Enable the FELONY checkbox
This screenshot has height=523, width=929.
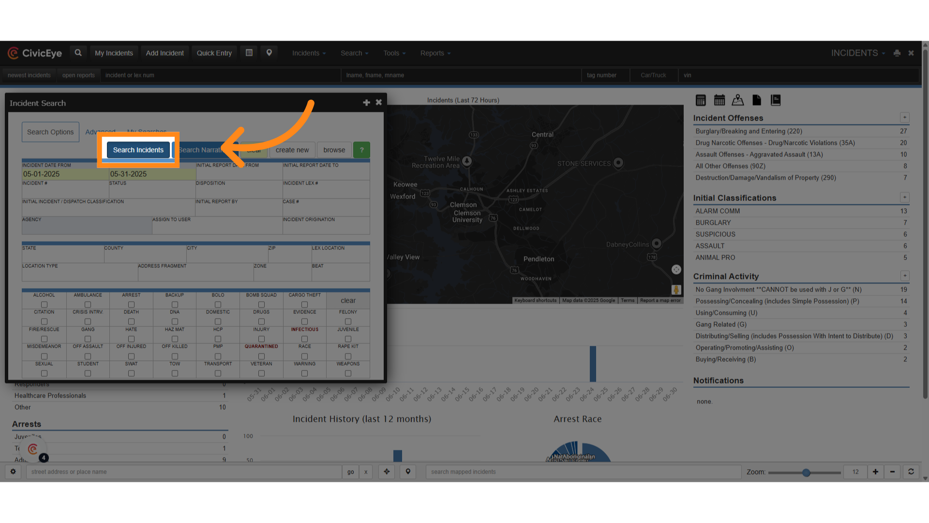pyautogui.click(x=348, y=322)
